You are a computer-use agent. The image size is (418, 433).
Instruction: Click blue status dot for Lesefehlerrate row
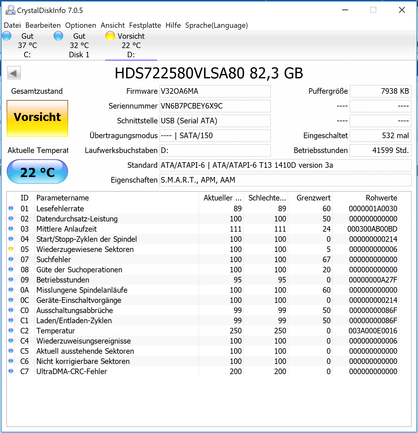pos(11,208)
